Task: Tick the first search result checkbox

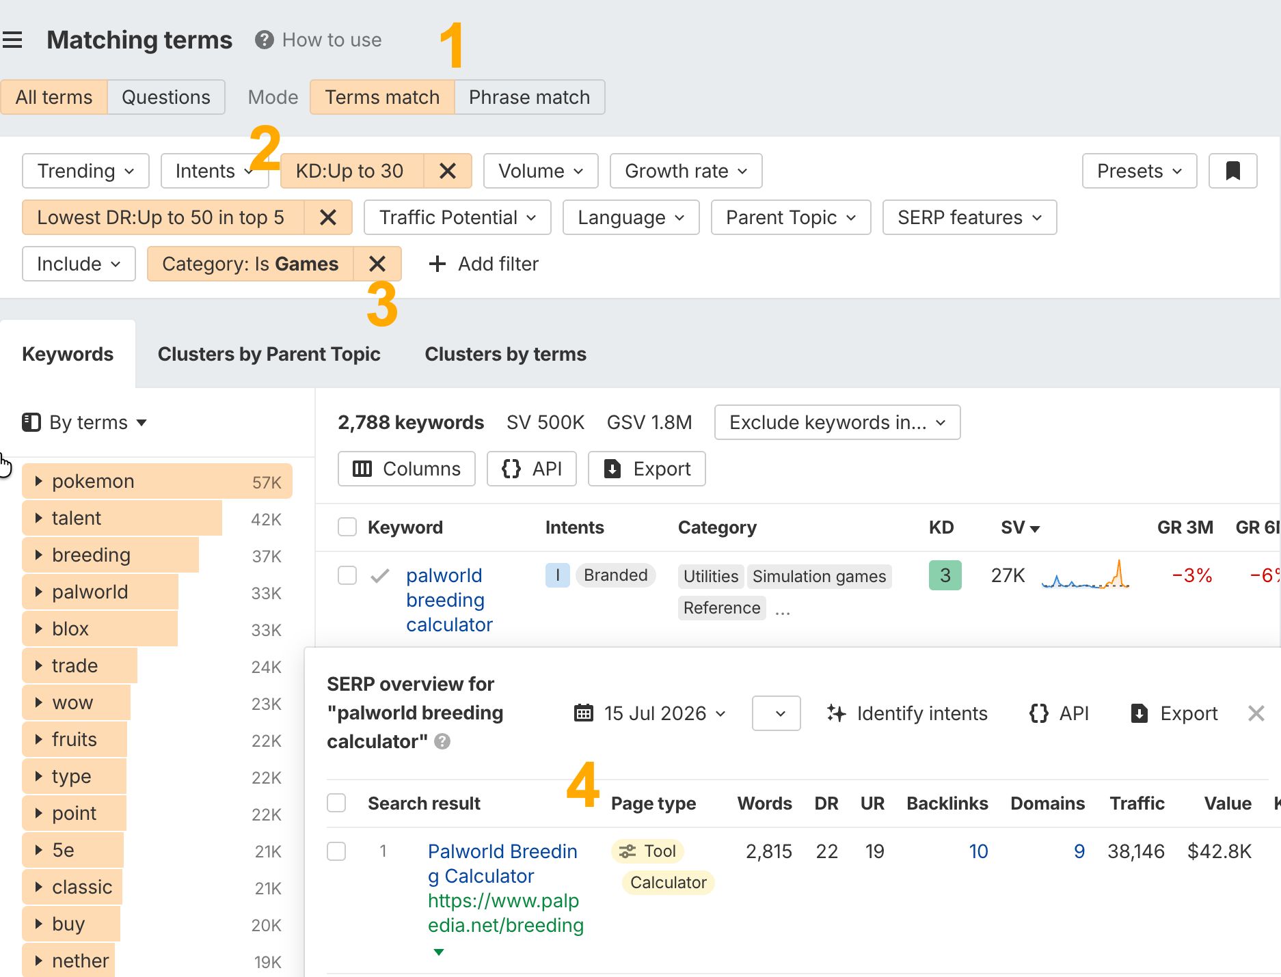Action: point(336,851)
